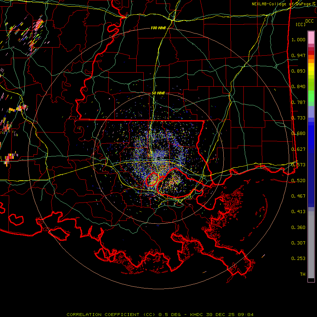Click the bright green segment of the color bar
Image resolution: width=317 pixels, height=317 pixels.
(311, 96)
